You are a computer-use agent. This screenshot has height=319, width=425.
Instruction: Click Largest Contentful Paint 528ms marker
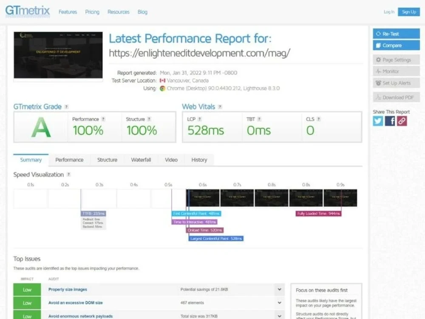pyautogui.click(x=216, y=239)
